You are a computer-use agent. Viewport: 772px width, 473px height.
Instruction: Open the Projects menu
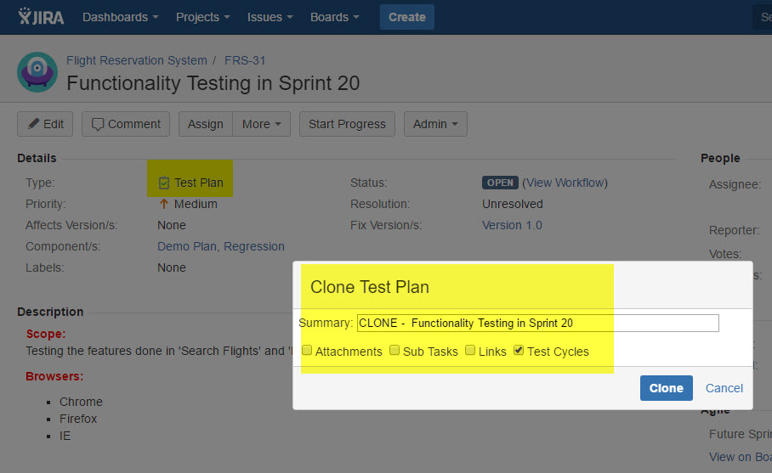point(202,17)
